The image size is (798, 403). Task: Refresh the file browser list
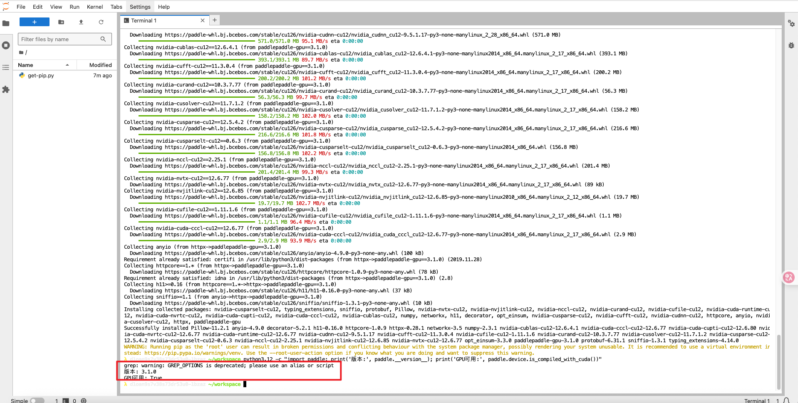pos(101,22)
